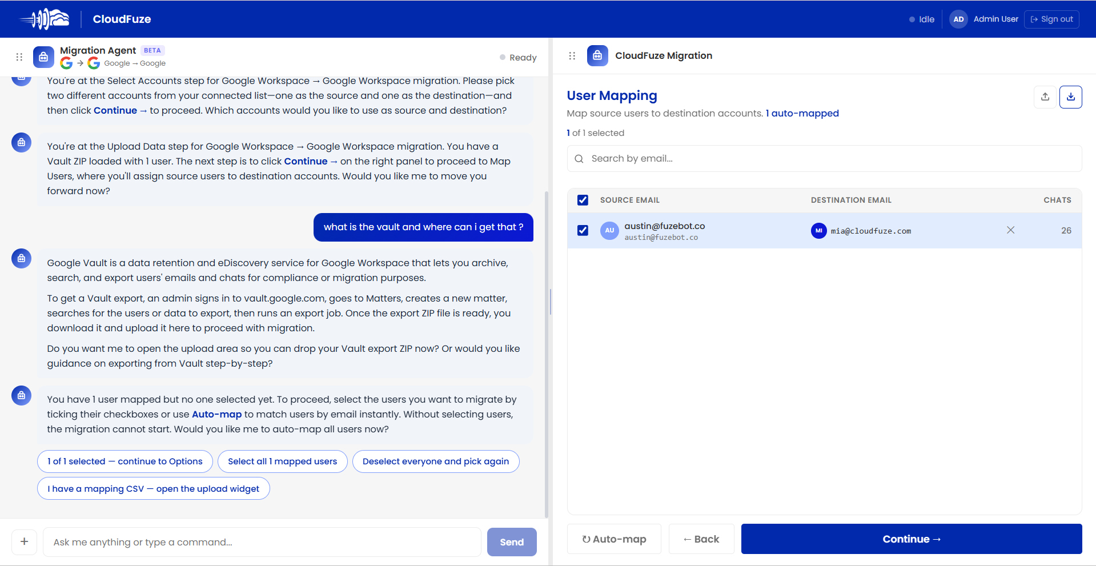Grab the Migration Agent panel drag handle

(x=19, y=57)
